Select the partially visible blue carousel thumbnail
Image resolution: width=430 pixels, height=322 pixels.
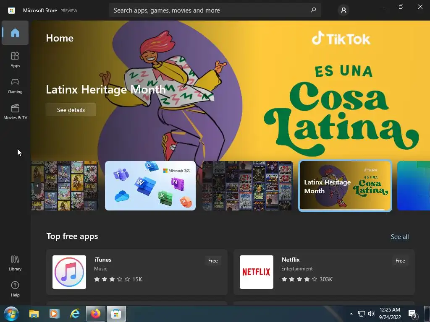pos(414,186)
